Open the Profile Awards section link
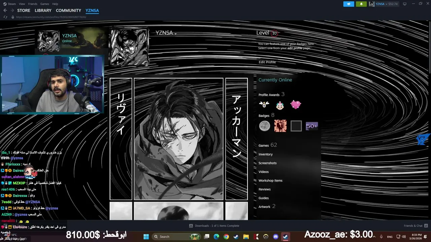Viewport: 431px width, 242px height. [271, 94]
